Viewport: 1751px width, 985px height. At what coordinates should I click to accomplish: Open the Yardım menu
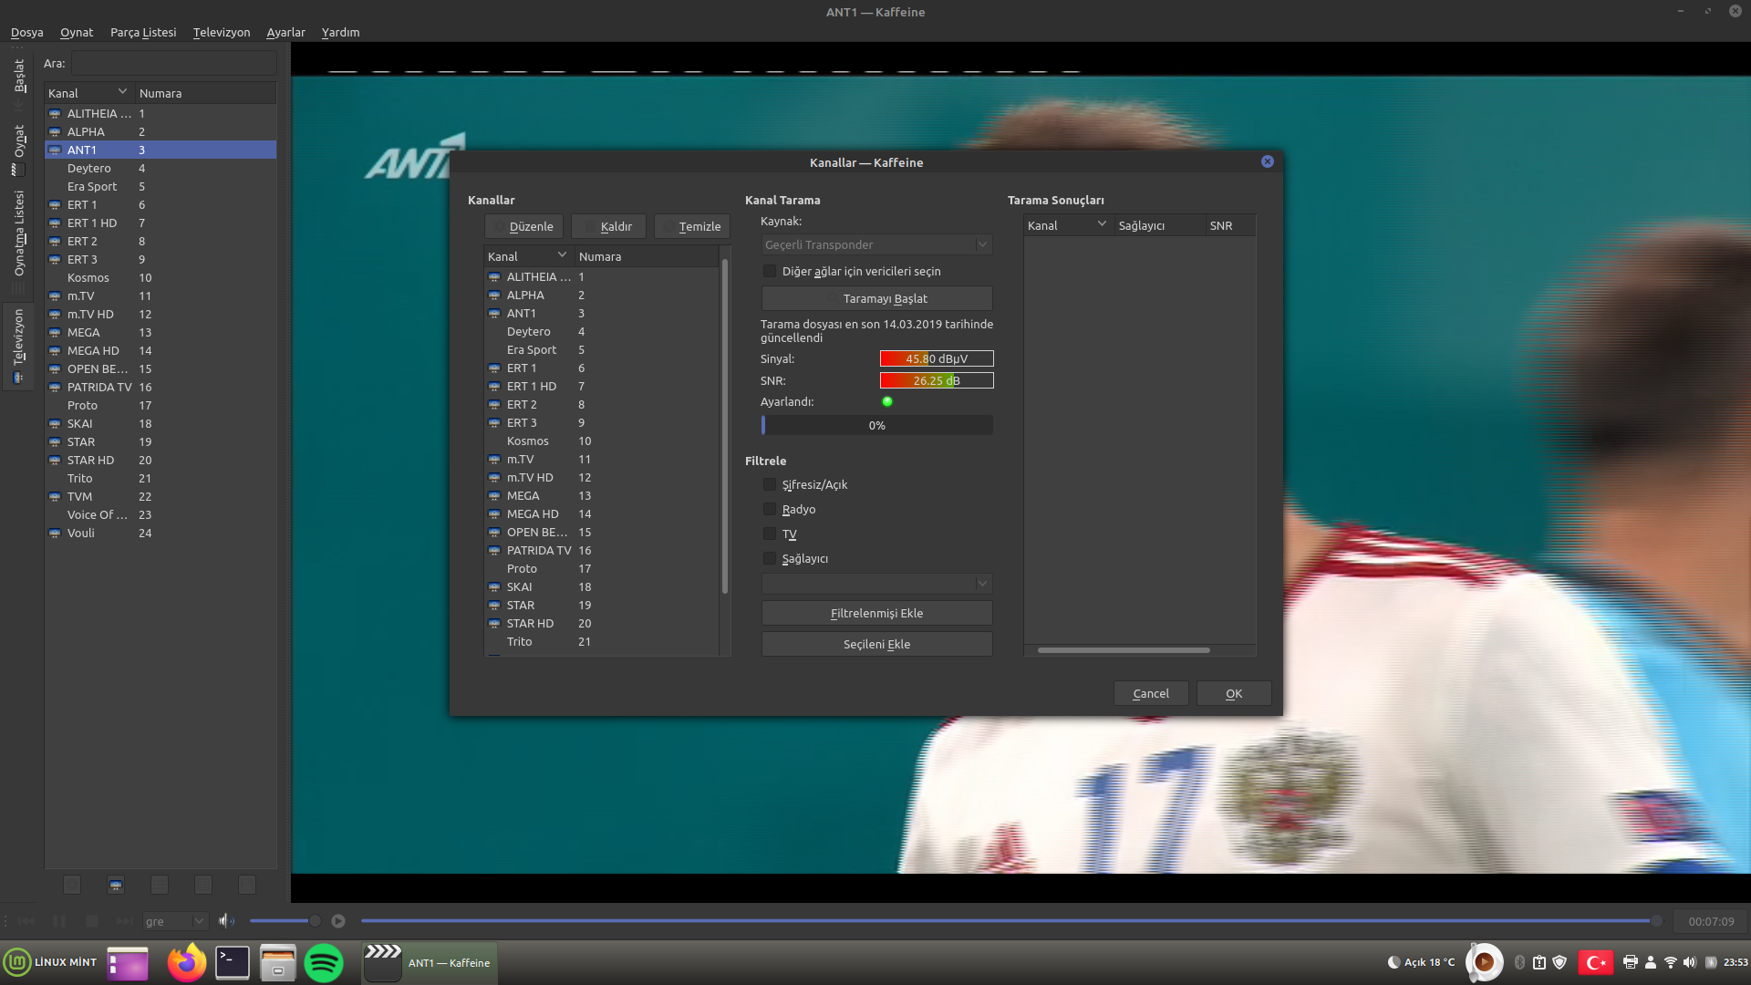point(340,32)
